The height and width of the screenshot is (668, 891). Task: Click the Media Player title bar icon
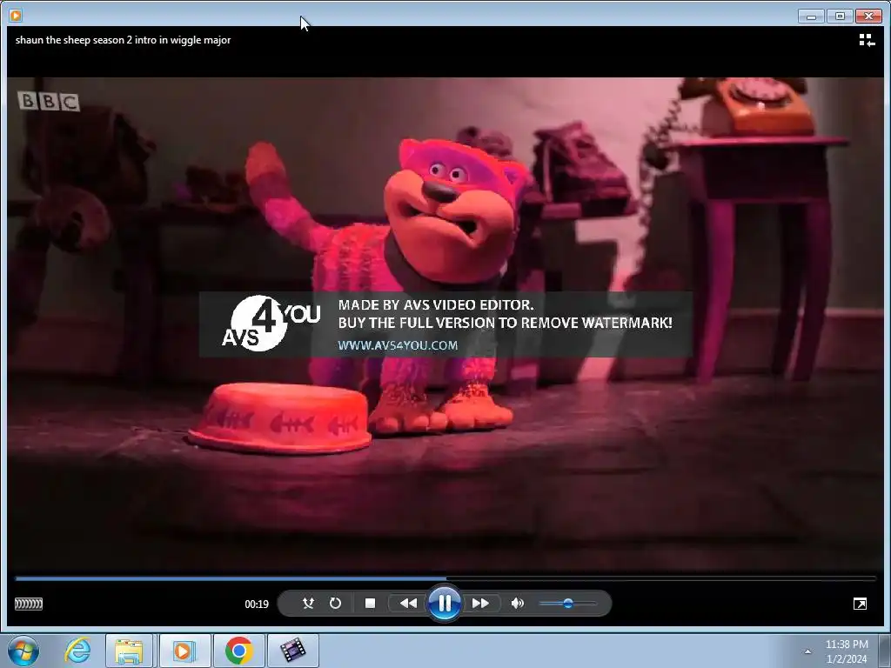click(16, 16)
